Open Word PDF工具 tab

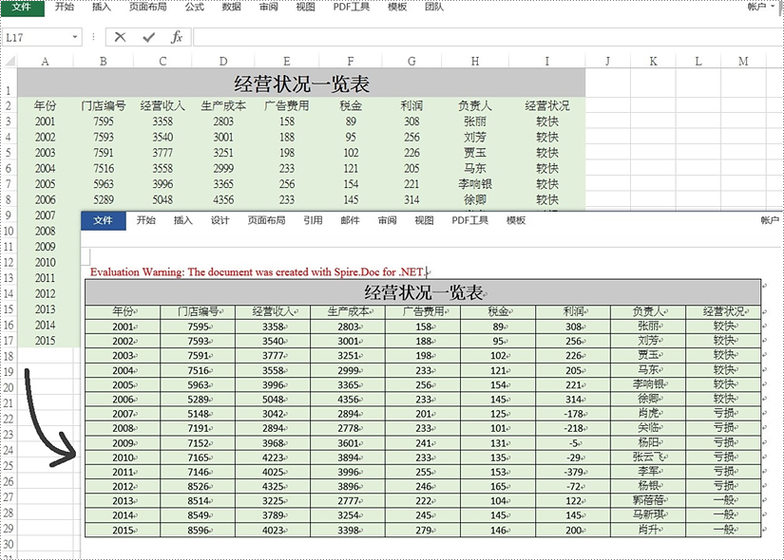coord(470,220)
